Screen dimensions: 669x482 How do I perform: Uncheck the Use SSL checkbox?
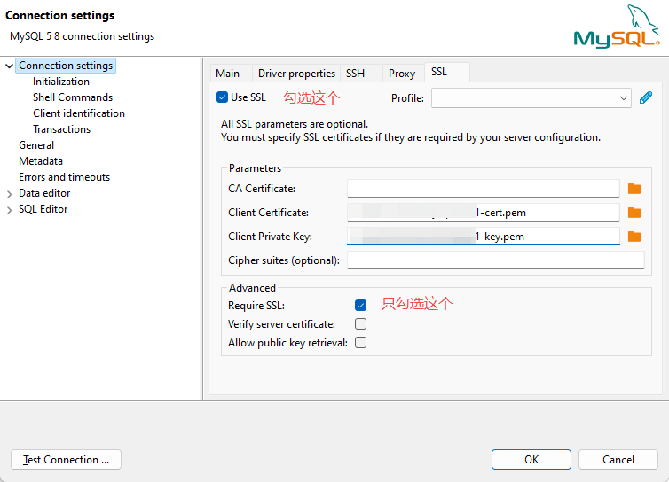223,97
